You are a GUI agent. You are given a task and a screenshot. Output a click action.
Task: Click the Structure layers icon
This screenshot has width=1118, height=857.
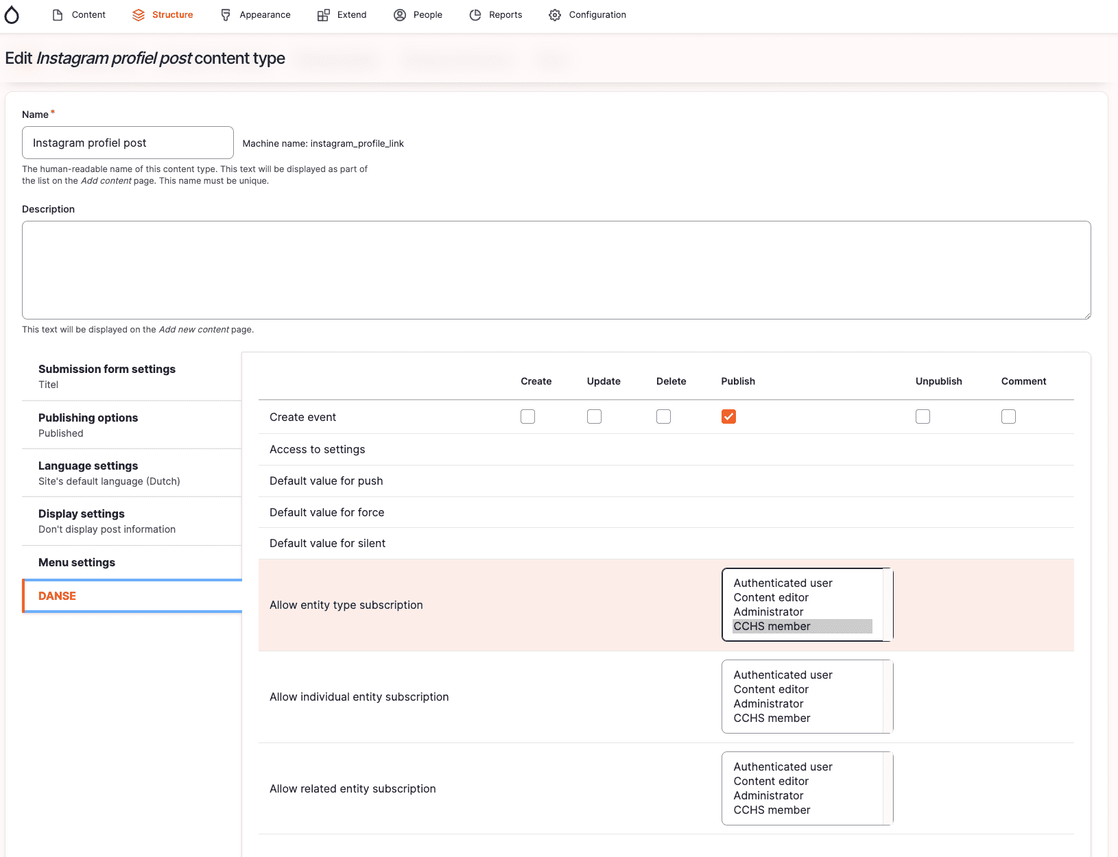[x=139, y=15]
